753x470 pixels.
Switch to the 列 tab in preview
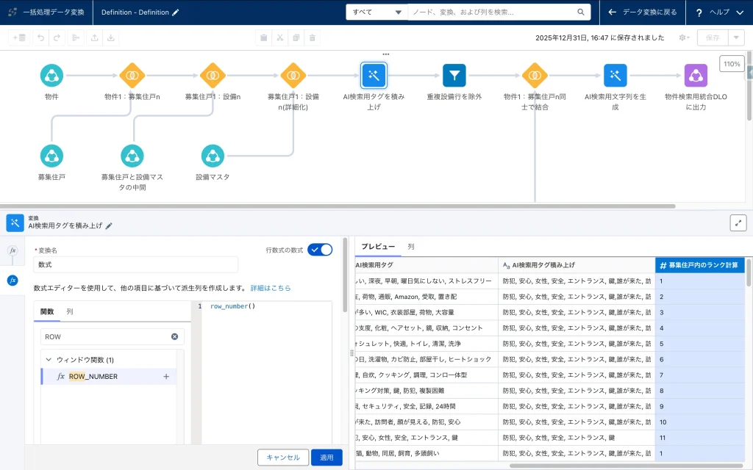tap(411, 247)
